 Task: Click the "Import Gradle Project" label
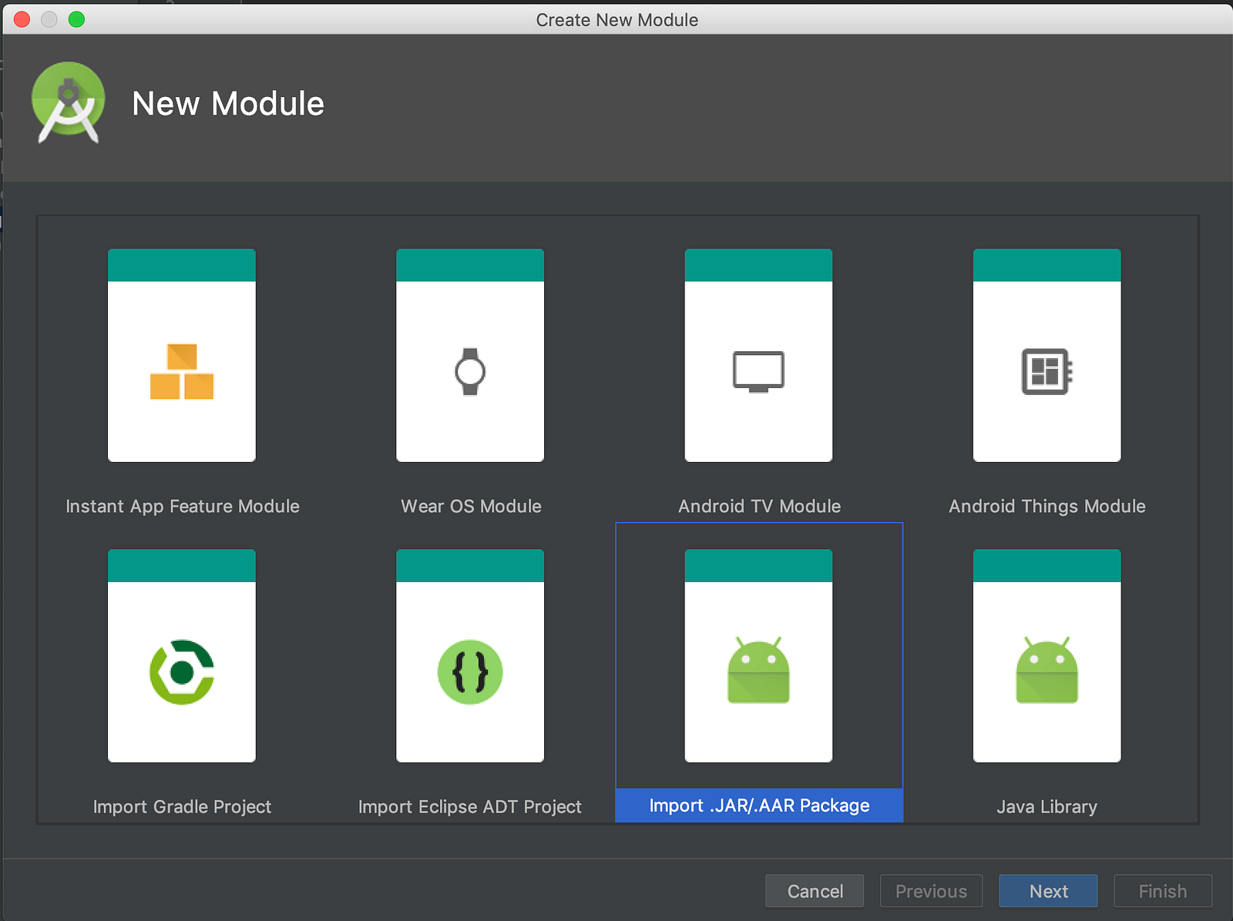coord(182,806)
